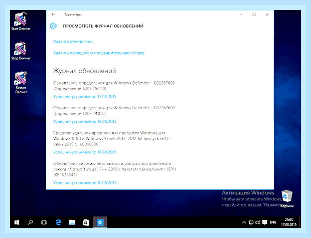
Task: Open Task View on the taskbar
Action: click(x=44, y=222)
